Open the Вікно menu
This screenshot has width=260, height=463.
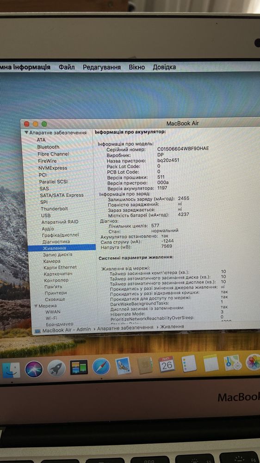pos(137,67)
